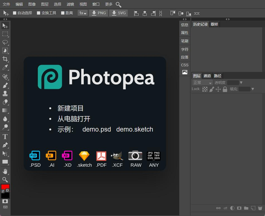
Task: Expand the 填充 fill arrow
Action: point(253,89)
